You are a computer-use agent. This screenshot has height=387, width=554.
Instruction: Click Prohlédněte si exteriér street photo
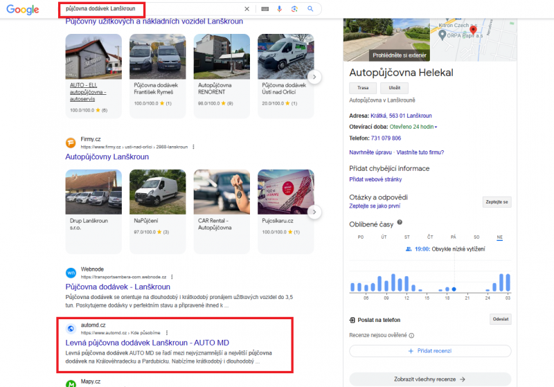click(x=386, y=40)
